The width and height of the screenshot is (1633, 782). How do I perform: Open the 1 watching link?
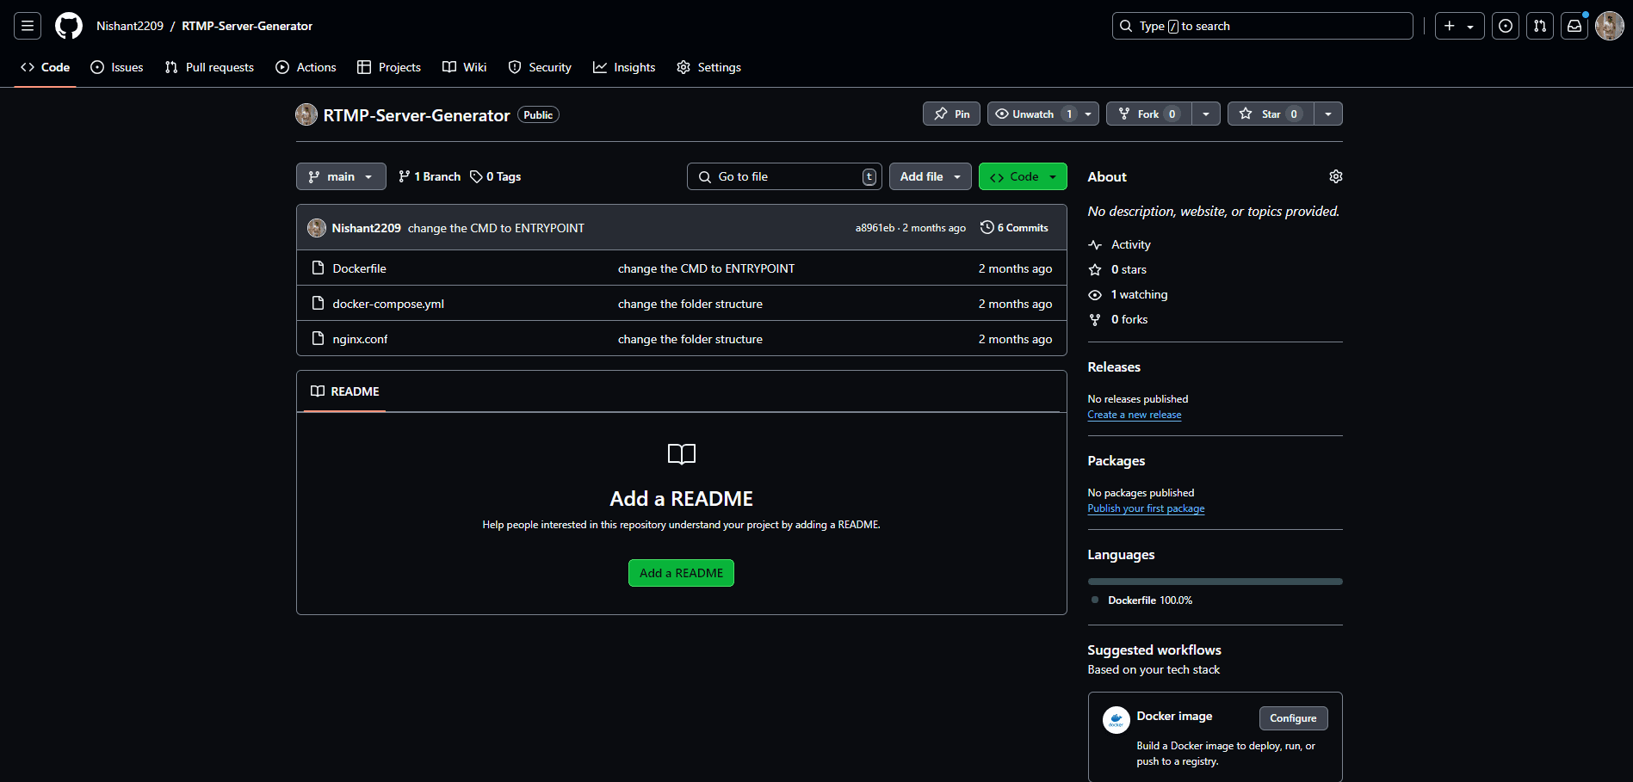tap(1139, 294)
